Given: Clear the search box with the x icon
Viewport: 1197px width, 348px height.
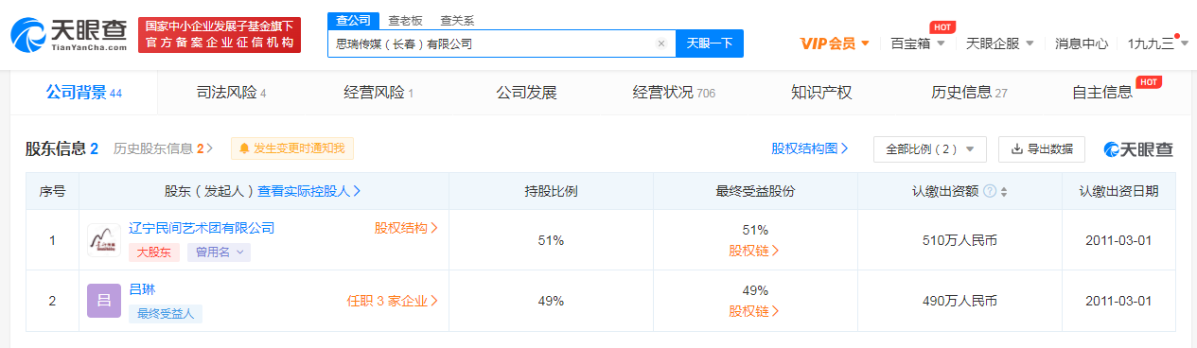Looking at the screenshot, I should click(661, 43).
